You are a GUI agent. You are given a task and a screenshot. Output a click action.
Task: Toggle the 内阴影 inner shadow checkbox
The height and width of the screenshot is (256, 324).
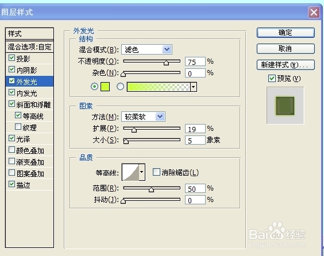click(x=11, y=69)
